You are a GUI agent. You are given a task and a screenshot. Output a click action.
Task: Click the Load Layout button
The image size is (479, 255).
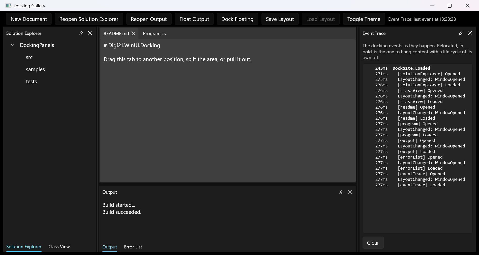tap(320, 19)
